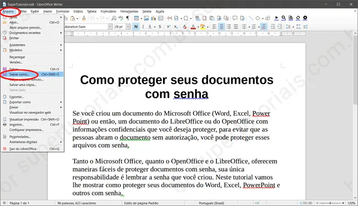The width and height of the screenshot is (358, 206).
Task: Toggle Strikethrough formatting
Action: click(x=160, y=27)
